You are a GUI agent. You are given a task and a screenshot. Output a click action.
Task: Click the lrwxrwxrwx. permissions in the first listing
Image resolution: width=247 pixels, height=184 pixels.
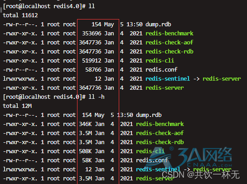pos(20,79)
